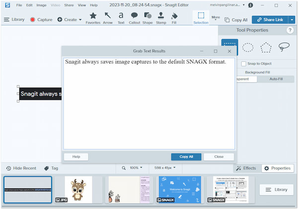Open the View menu
Viewport: 298px width, 209px height.
click(82, 5)
